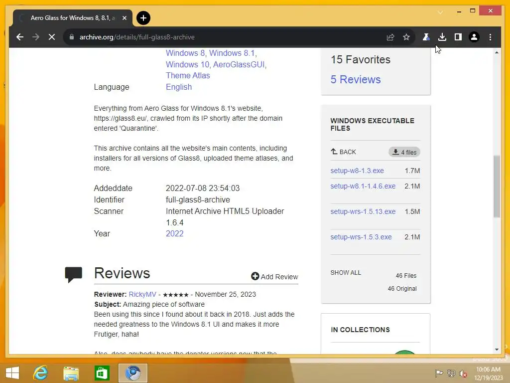Download setup-w8.1-1.4.6.exe
This screenshot has width=510, height=383.
pos(363,186)
